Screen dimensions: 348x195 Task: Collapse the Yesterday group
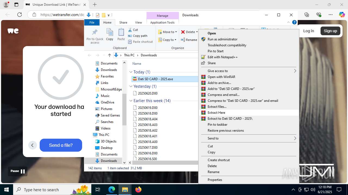(x=131, y=86)
